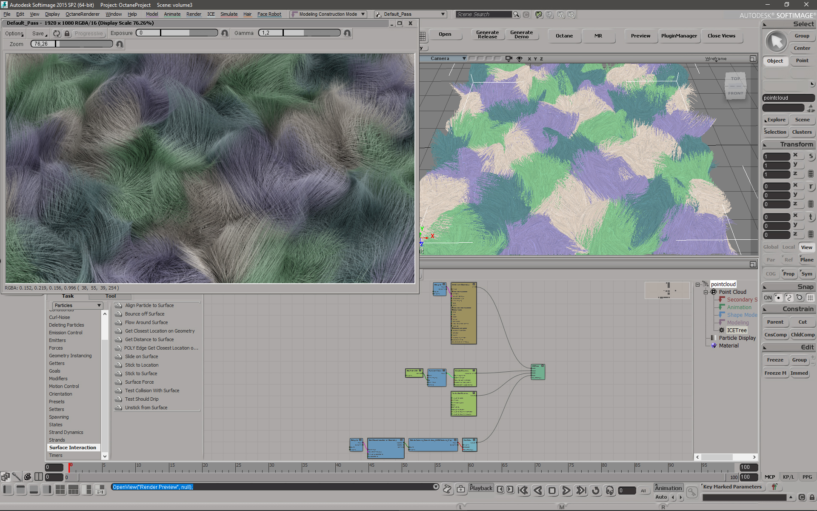The width and height of the screenshot is (817, 511).
Task: Open the Particles task dropdown
Action: (77, 305)
